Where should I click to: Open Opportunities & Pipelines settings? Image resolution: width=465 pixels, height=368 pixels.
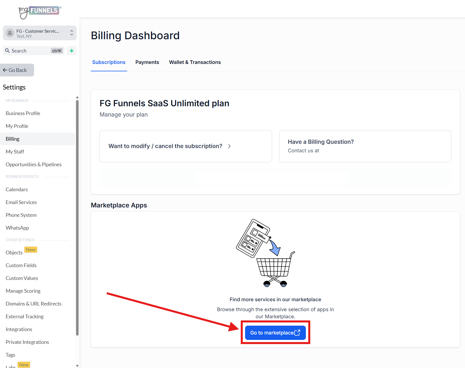[33, 164]
